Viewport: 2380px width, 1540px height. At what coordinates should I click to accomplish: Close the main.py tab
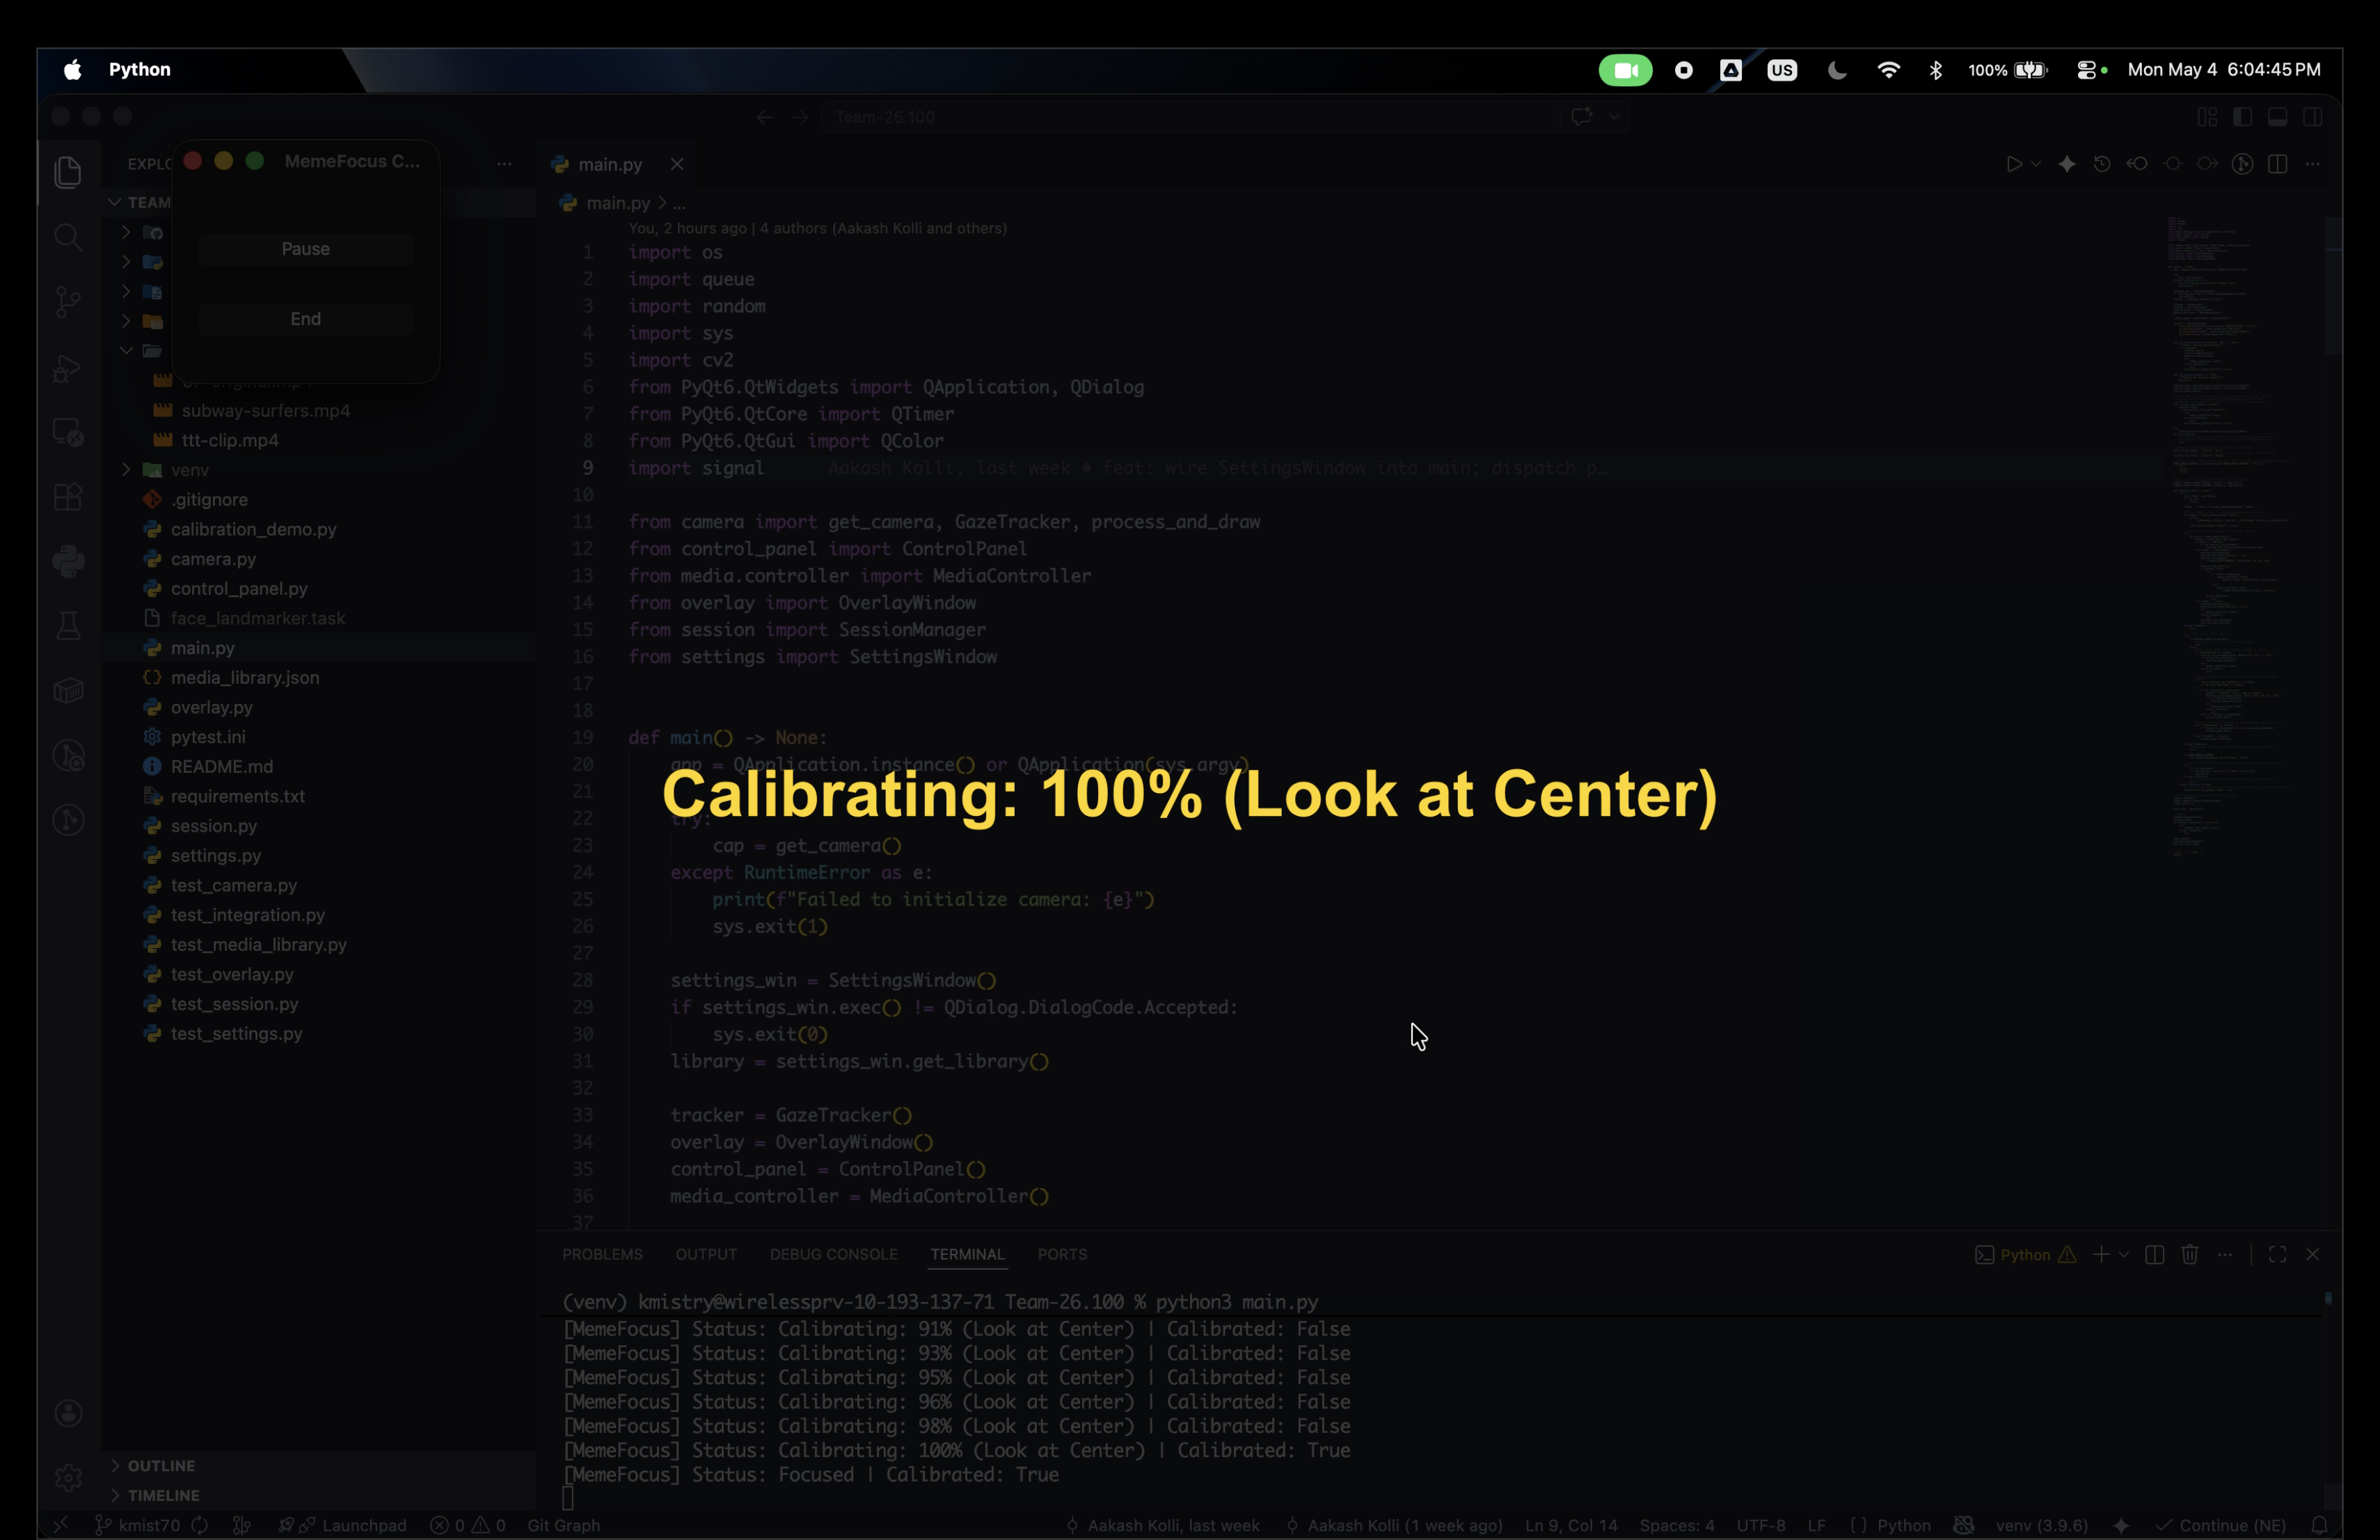(677, 164)
